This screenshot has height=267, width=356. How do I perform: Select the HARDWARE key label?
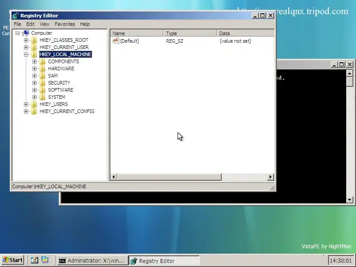tap(61, 69)
